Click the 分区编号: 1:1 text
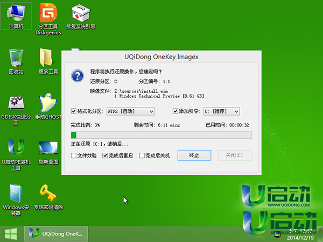Viewport: 323px width, 242px height. pos(155,82)
